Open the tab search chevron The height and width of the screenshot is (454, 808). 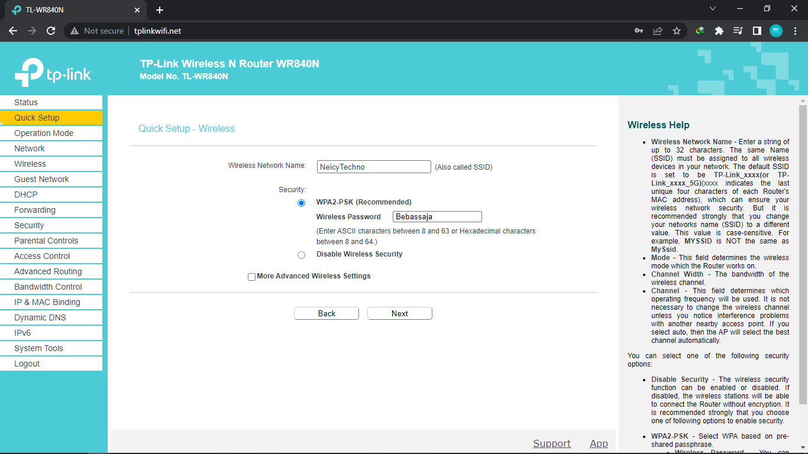click(713, 9)
